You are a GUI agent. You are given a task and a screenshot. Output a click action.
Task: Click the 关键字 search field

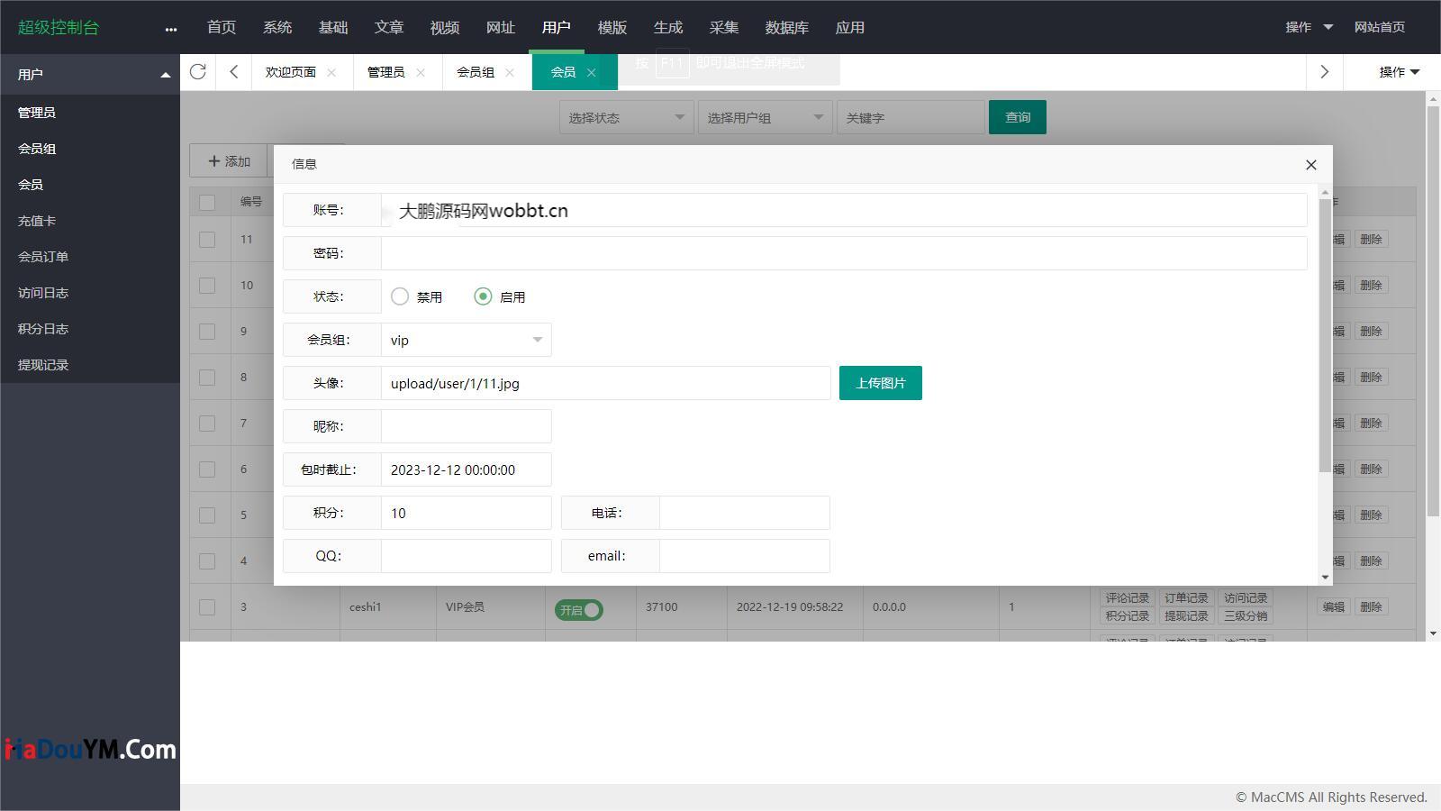(911, 117)
